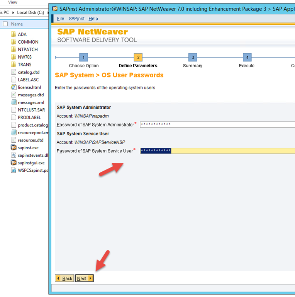Toggle the select-all checkbox beside Name

[x=5, y=24]
